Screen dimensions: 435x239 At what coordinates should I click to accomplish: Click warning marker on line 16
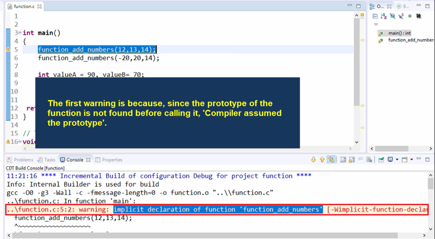[x=8, y=141]
